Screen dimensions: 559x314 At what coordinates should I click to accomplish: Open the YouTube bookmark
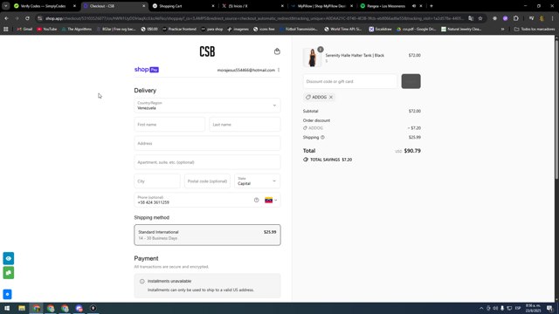point(47,29)
